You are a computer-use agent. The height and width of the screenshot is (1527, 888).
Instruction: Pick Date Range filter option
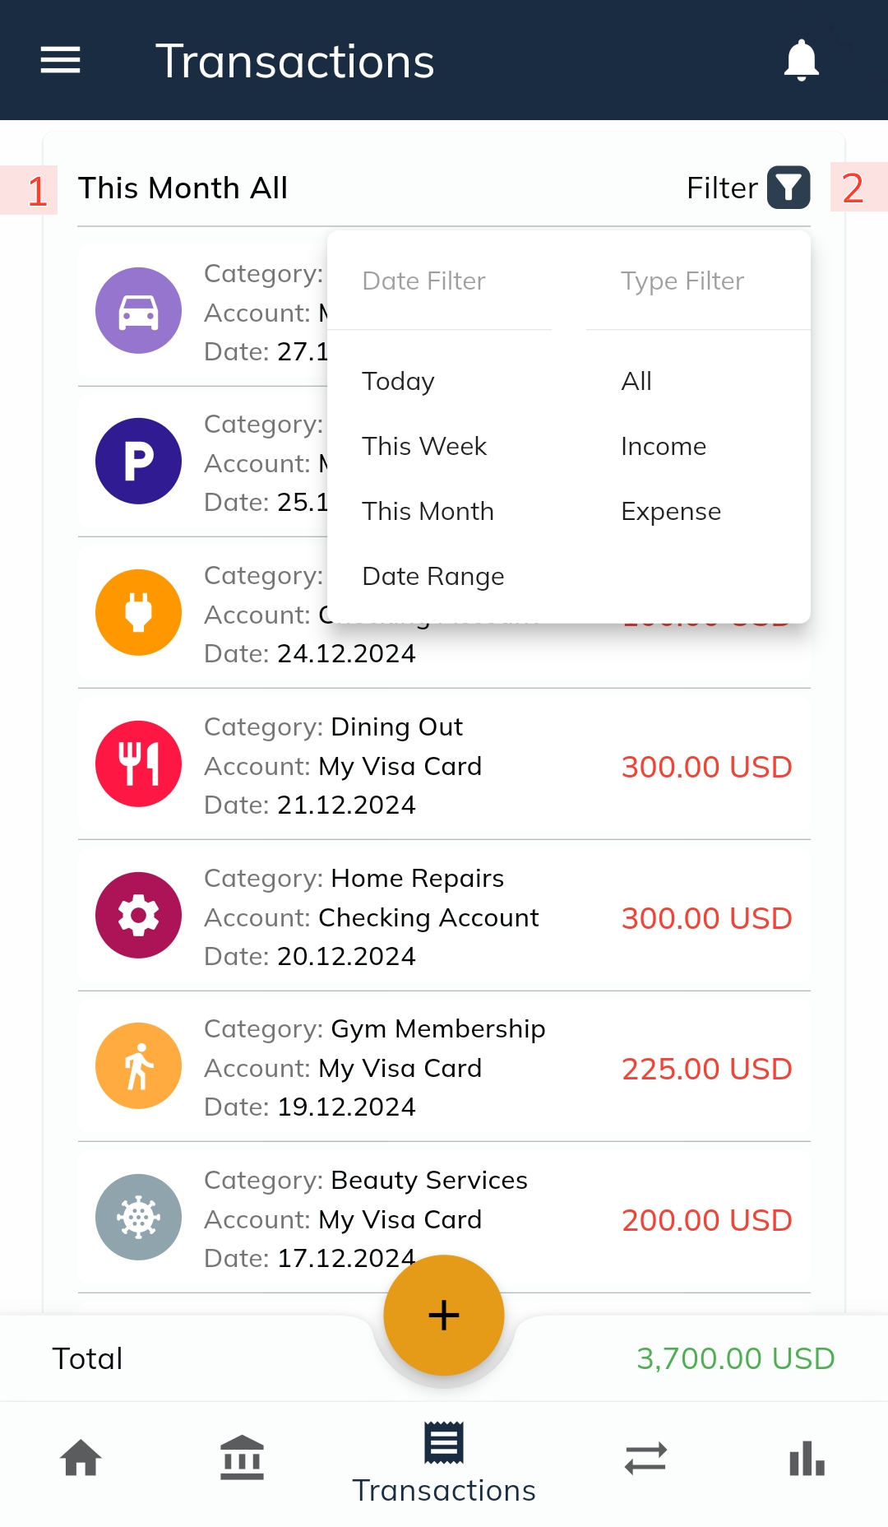click(433, 576)
